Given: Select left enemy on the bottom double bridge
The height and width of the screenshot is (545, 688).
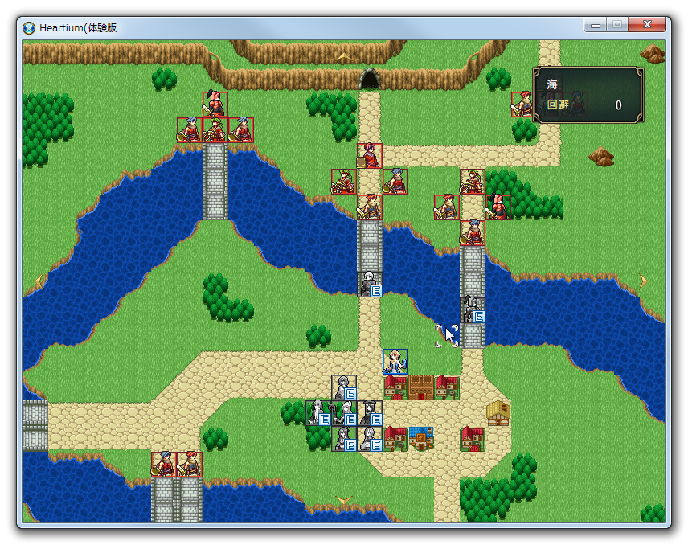Looking at the screenshot, I should 164,465.
